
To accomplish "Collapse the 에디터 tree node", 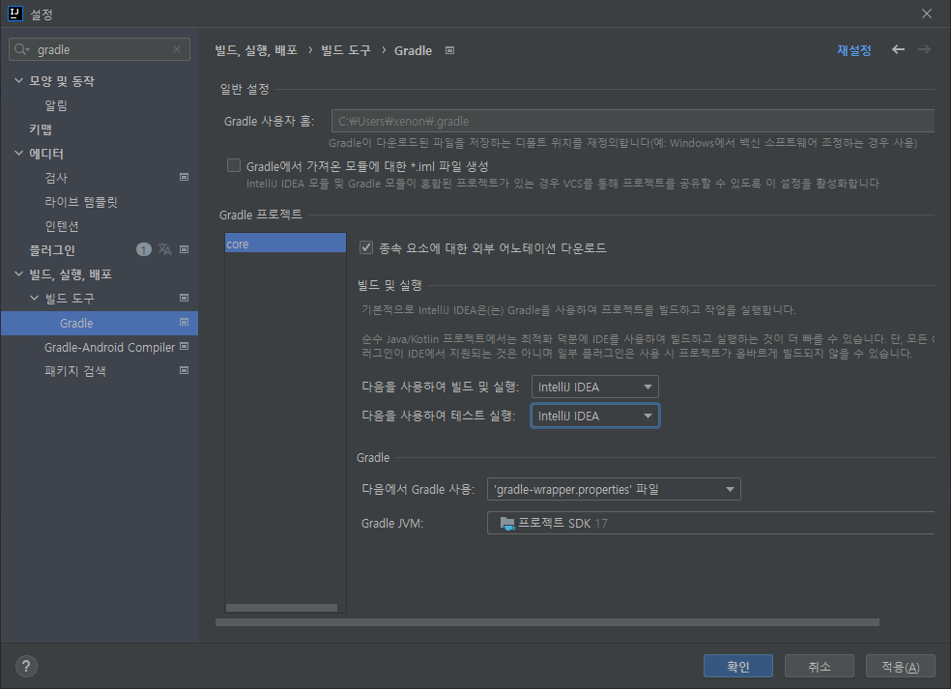I will 18,153.
